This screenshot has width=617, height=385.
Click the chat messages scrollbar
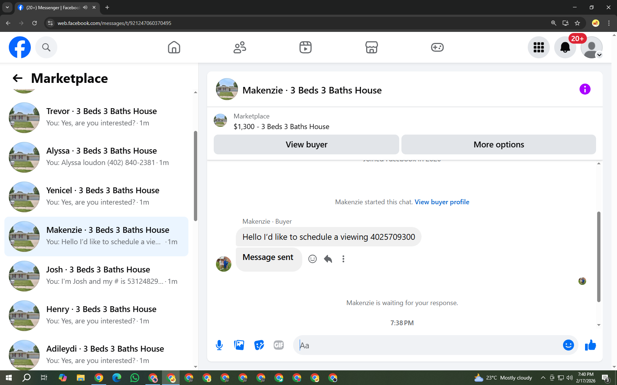pyautogui.click(x=599, y=257)
